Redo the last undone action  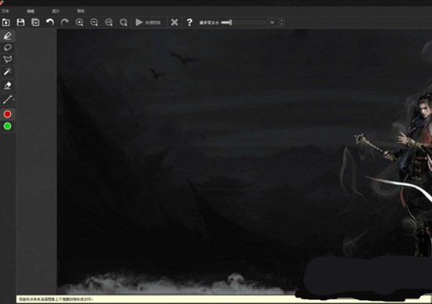[64, 22]
